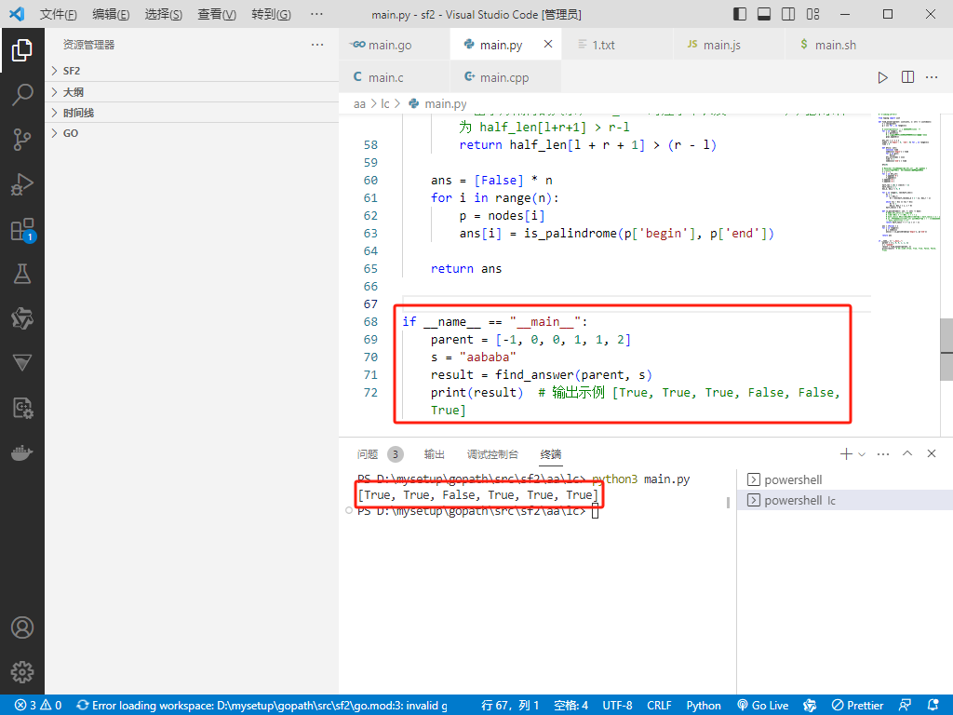Image resolution: width=953 pixels, height=715 pixels.
Task: Switch to main.c editor tab
Action: [394, 77]
